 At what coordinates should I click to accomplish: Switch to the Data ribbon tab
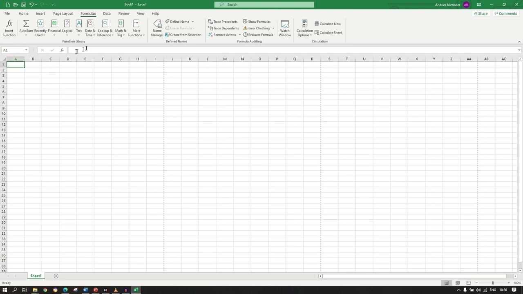tap(107, 13)
